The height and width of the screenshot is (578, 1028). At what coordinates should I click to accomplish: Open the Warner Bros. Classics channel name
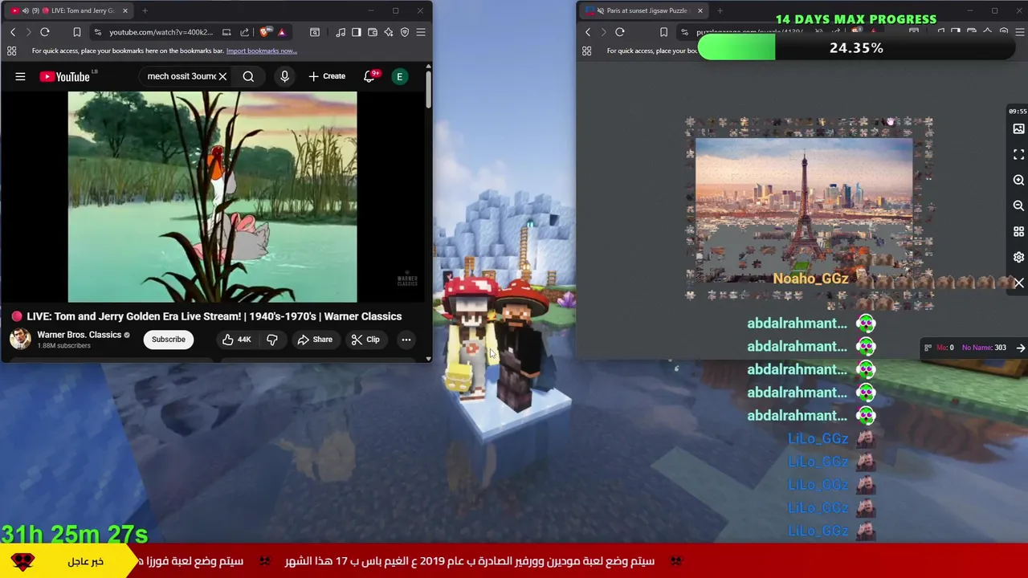tap(79, 335)
